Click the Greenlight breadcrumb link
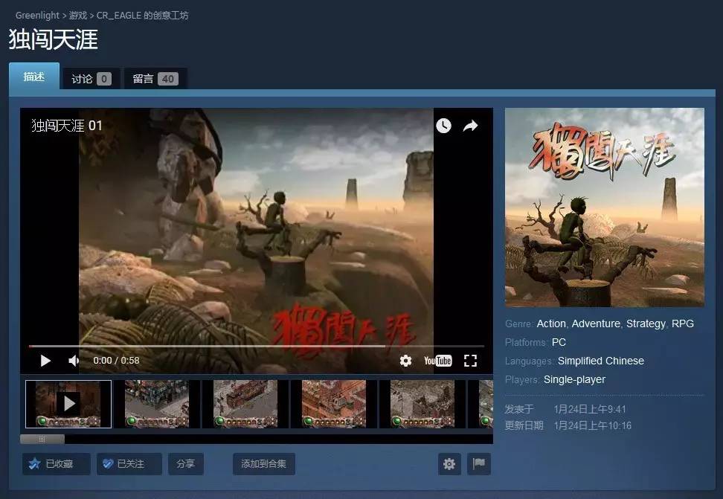Screen dimensions: 723x499 37,15
